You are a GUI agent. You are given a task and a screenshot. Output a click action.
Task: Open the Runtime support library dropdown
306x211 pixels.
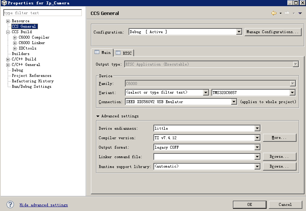tap(257, 167)
